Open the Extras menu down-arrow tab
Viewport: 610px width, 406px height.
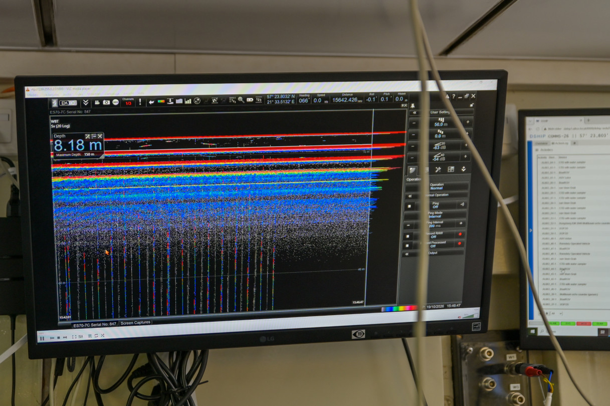click(x=464, y=169)
